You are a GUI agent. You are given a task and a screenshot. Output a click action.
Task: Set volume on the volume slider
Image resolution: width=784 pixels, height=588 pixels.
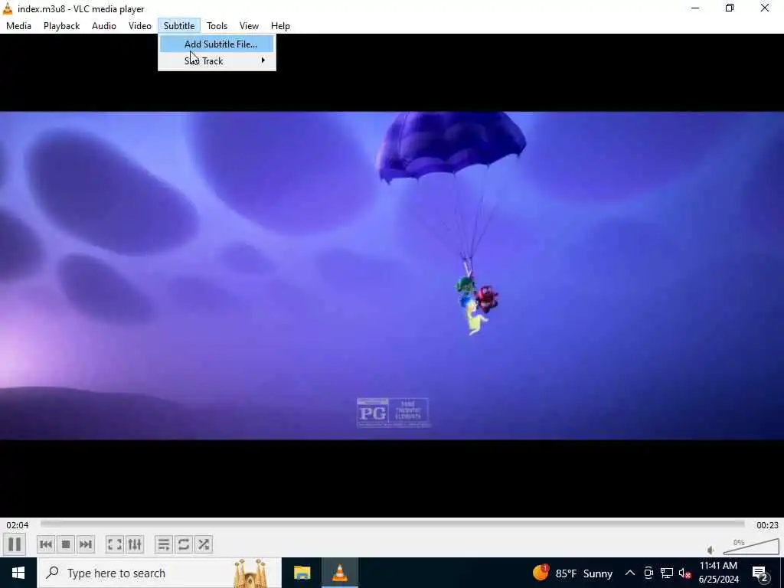coord(751,547)
